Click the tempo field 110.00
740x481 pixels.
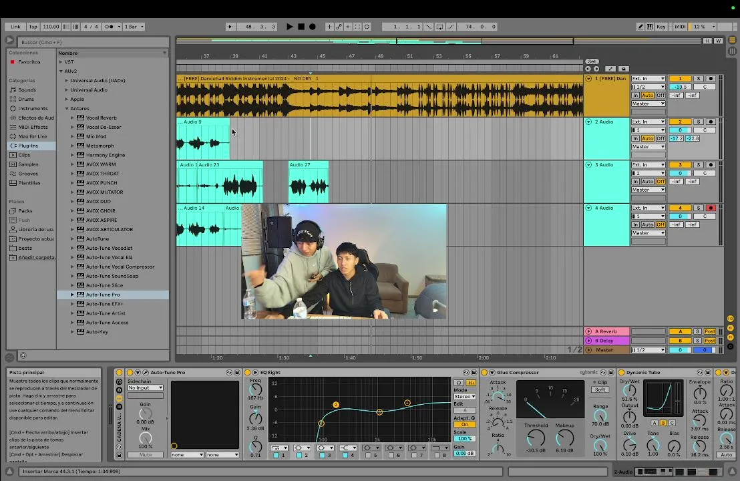click(51, 27)
